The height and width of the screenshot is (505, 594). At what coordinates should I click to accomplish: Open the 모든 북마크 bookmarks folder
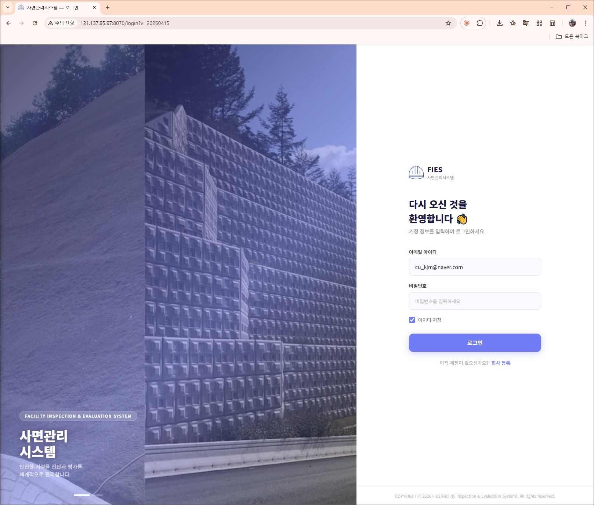point(572,36)
